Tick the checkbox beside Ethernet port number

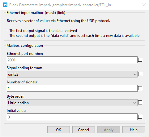[140, 60]
